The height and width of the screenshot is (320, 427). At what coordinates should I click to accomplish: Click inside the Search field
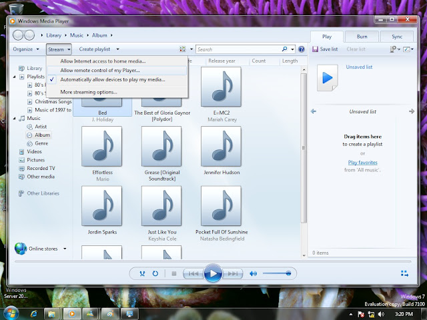239,49
